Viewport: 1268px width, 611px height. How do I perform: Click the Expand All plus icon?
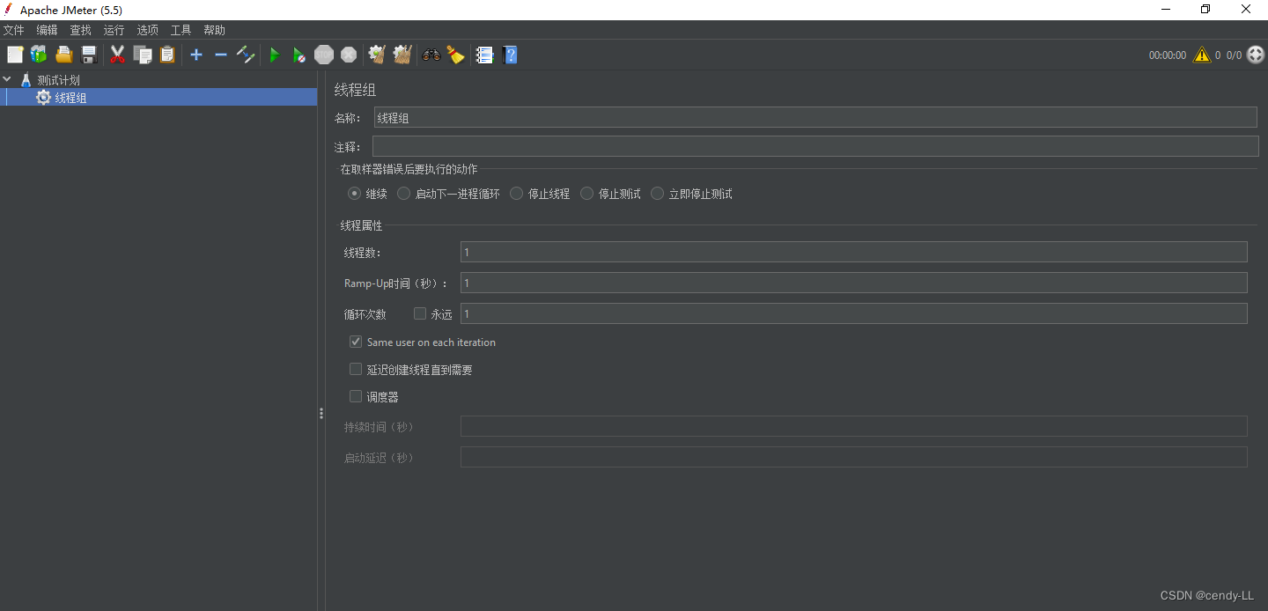tap(195, 55)
